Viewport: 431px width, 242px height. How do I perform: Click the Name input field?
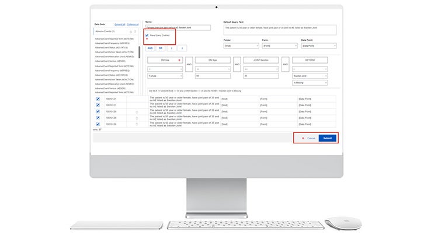click(178, 27)
